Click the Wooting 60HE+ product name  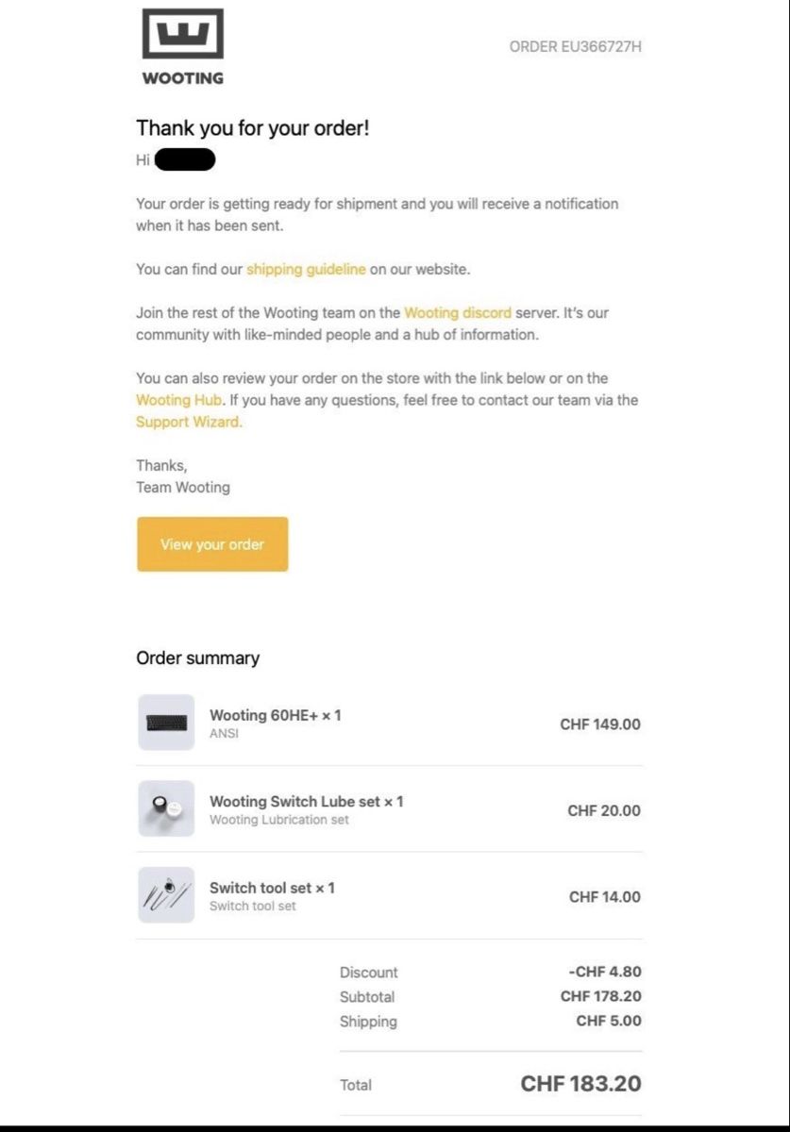tap(276, 715)
